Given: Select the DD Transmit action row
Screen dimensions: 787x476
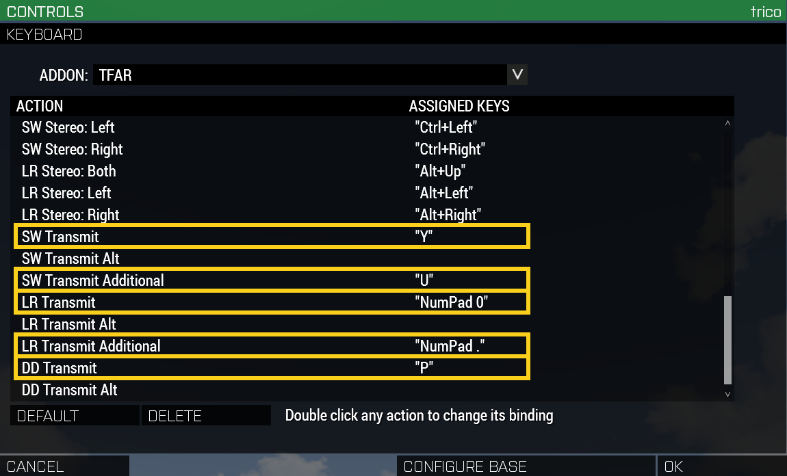Looking at the screenshot, I should click(x=272, y=368).
